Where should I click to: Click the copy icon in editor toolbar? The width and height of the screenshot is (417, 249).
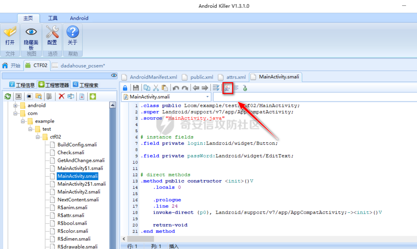tap(147, 88)
